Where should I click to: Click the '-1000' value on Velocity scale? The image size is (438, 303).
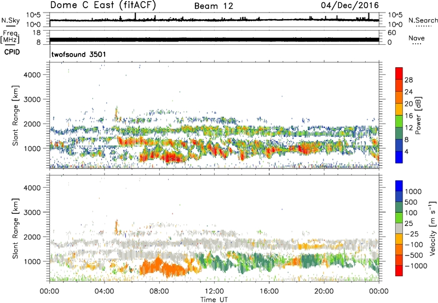coord(416,266)
